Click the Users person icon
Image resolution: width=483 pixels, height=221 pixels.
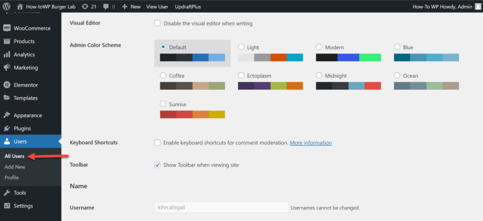coord(7,141)
